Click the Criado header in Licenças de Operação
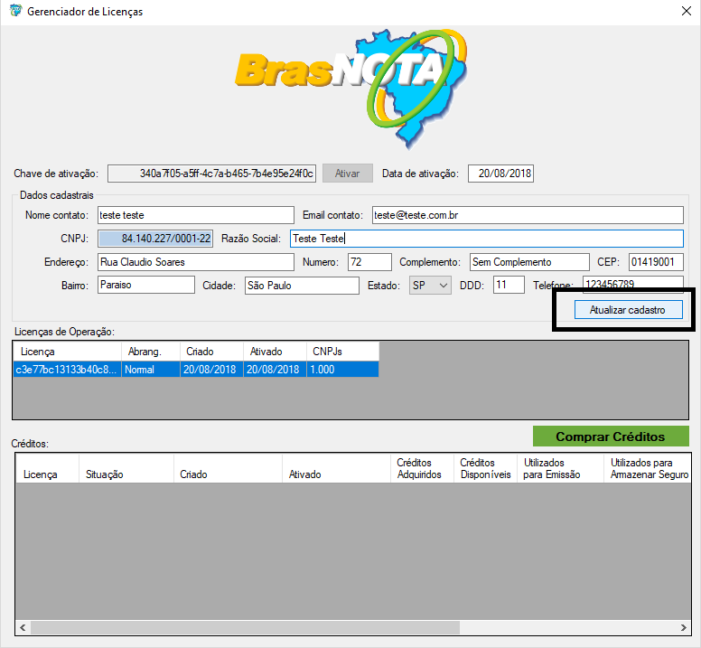This screenshot has height=648, width=701. (x=212, y=352)
